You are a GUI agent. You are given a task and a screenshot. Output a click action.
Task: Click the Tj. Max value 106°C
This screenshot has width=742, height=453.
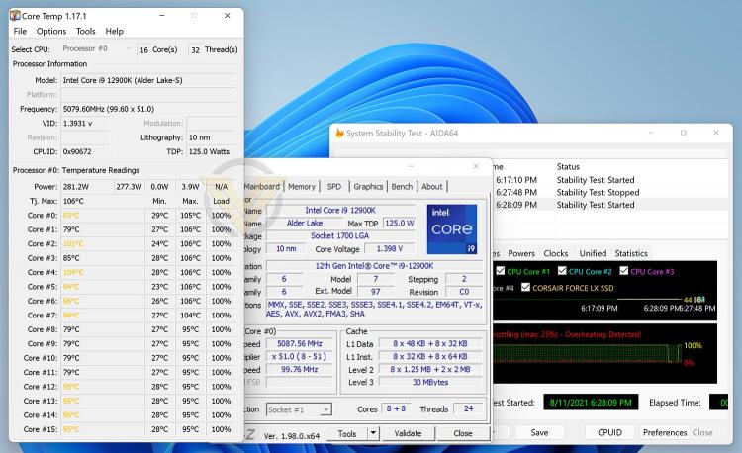(x=103, y=201)
